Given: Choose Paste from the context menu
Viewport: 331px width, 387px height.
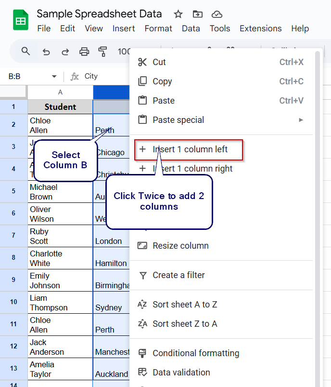Looking at the screenshot, I should (221, 100).
